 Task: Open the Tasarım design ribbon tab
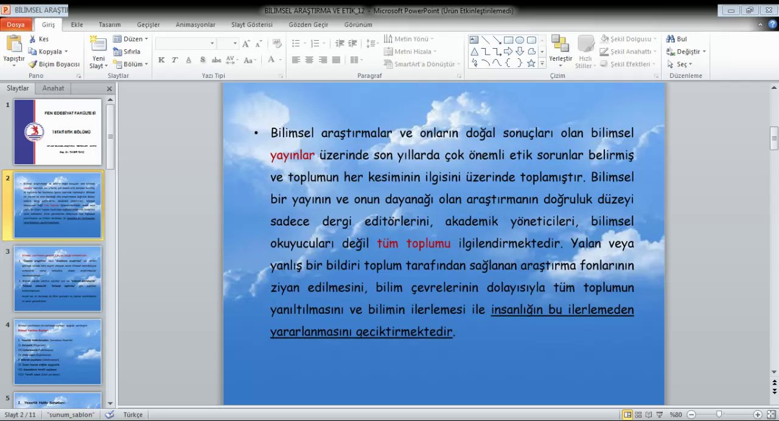(110, 24)
